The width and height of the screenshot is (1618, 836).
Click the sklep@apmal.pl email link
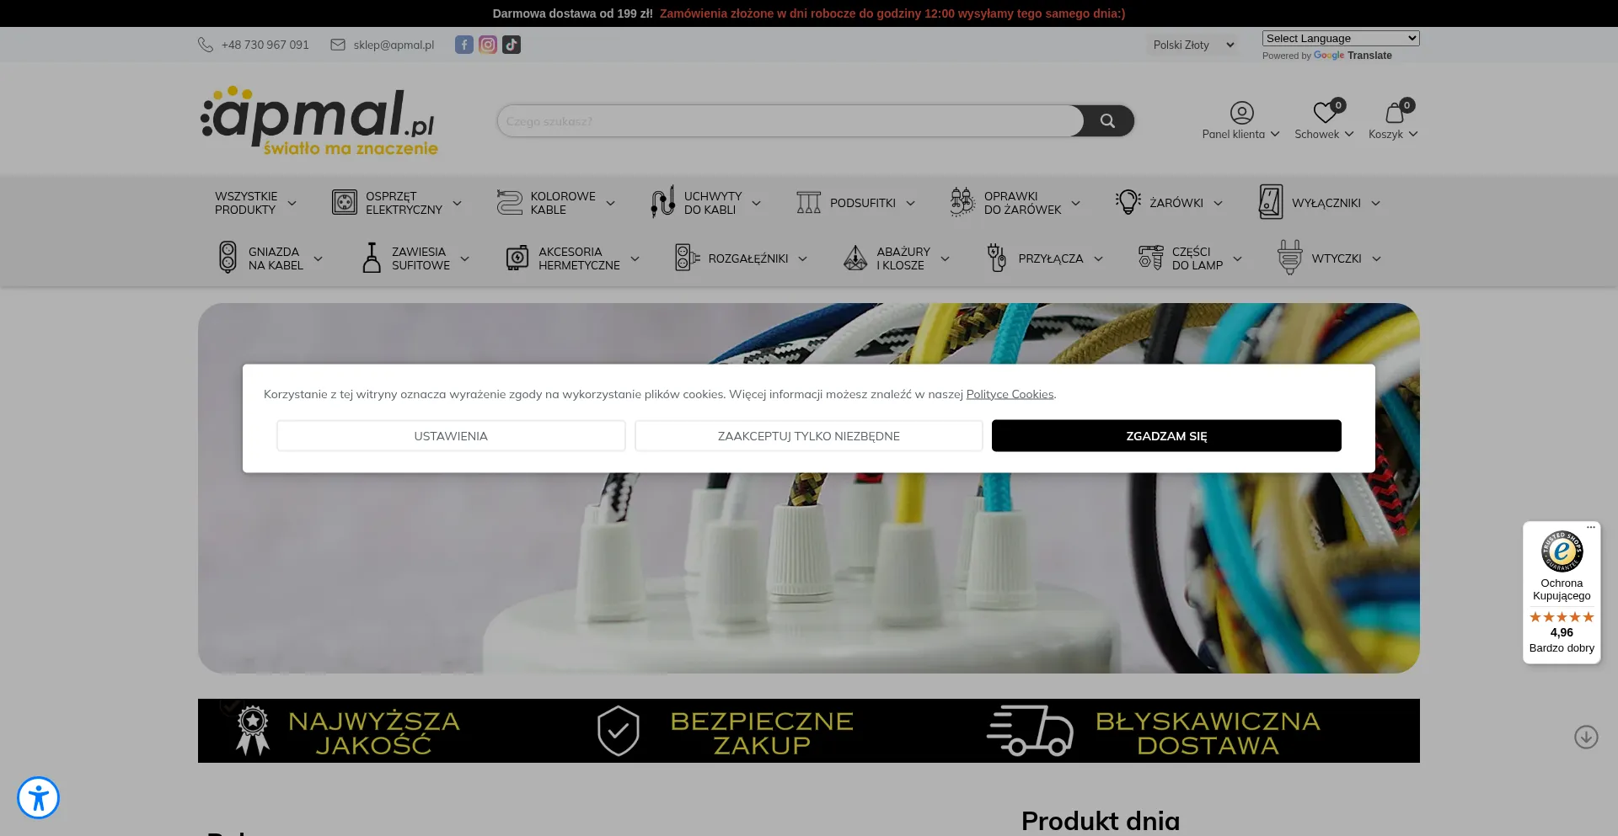point(394,45)
